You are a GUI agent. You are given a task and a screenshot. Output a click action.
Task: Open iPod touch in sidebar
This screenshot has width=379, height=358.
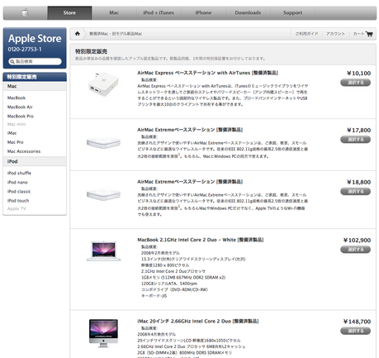18,201
